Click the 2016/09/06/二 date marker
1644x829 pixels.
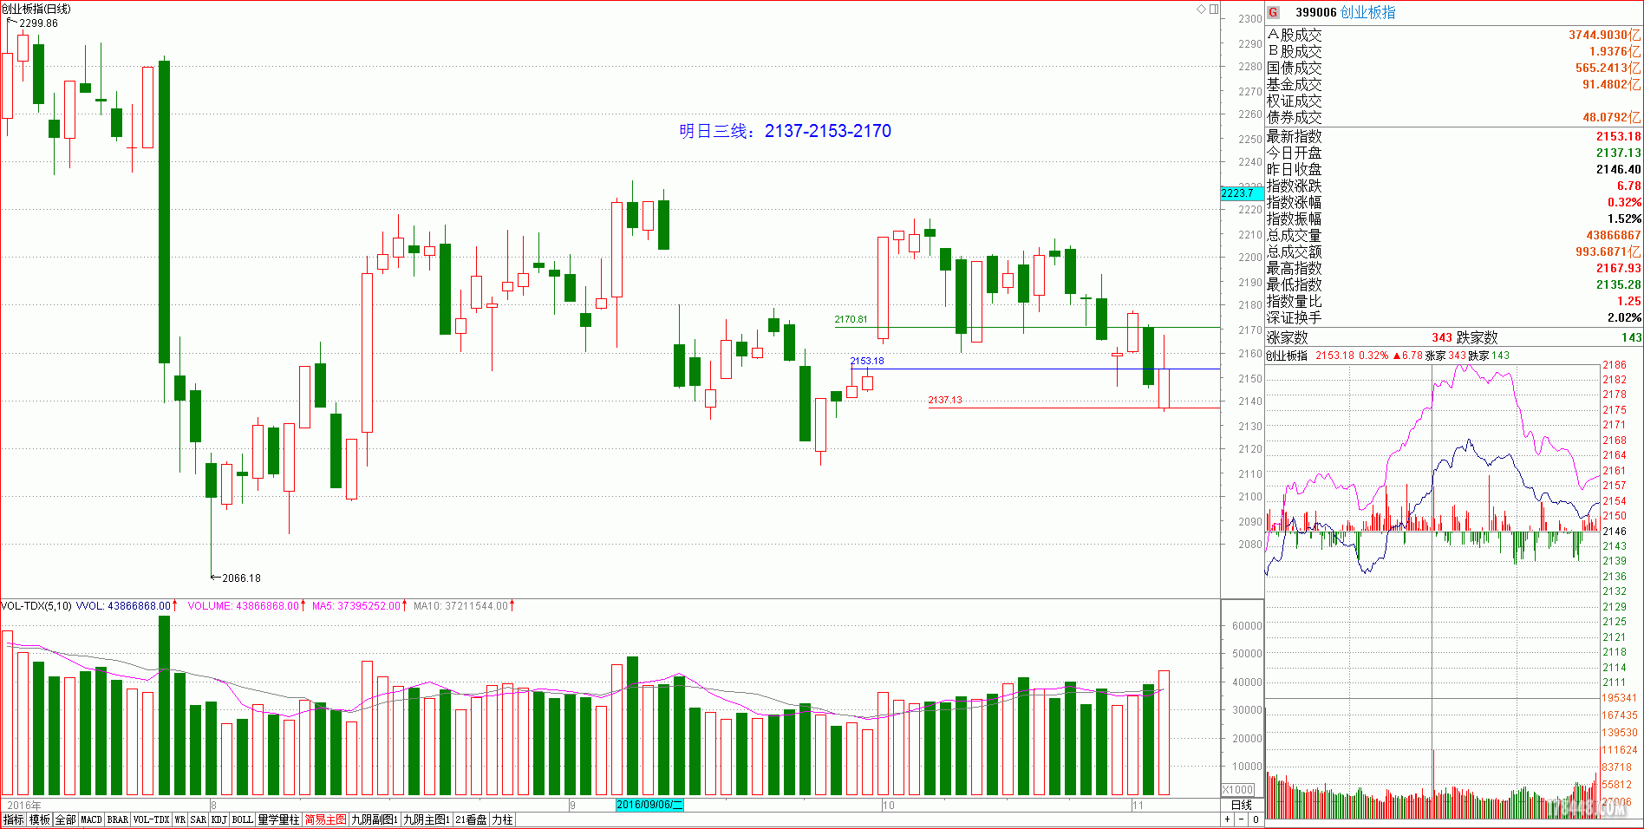[x=649, y=805]
